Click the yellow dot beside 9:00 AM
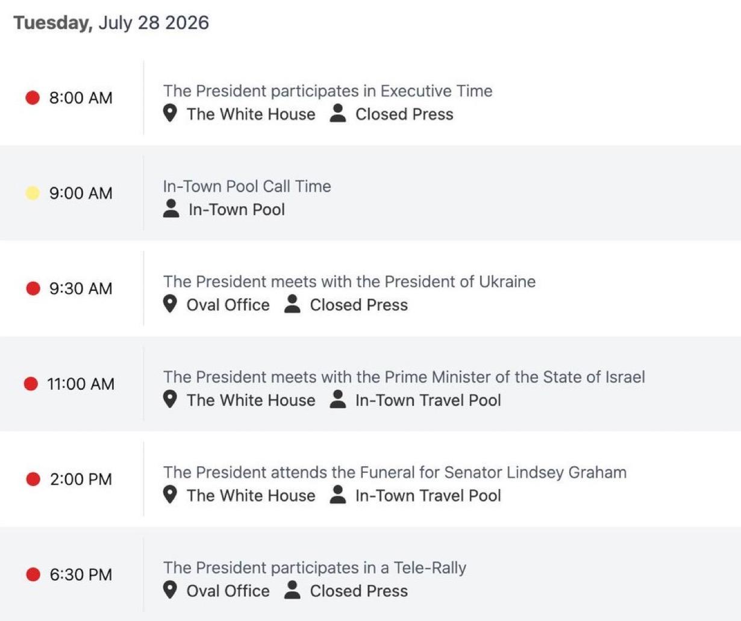This screenshot has width=741, height=621. click(33, 193)
